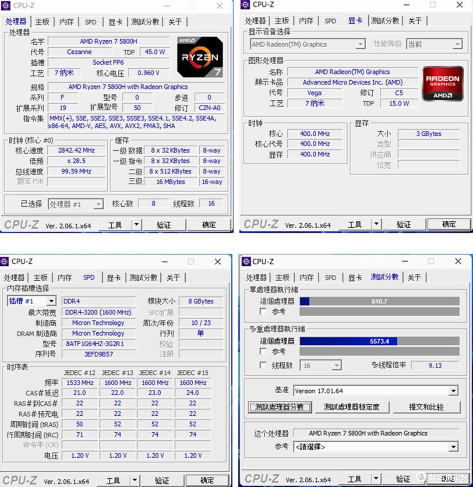This screenshot has width=473, height=487.
Task: Switch to the 主板 tab in the SPD window
Action: pos(40,277)
